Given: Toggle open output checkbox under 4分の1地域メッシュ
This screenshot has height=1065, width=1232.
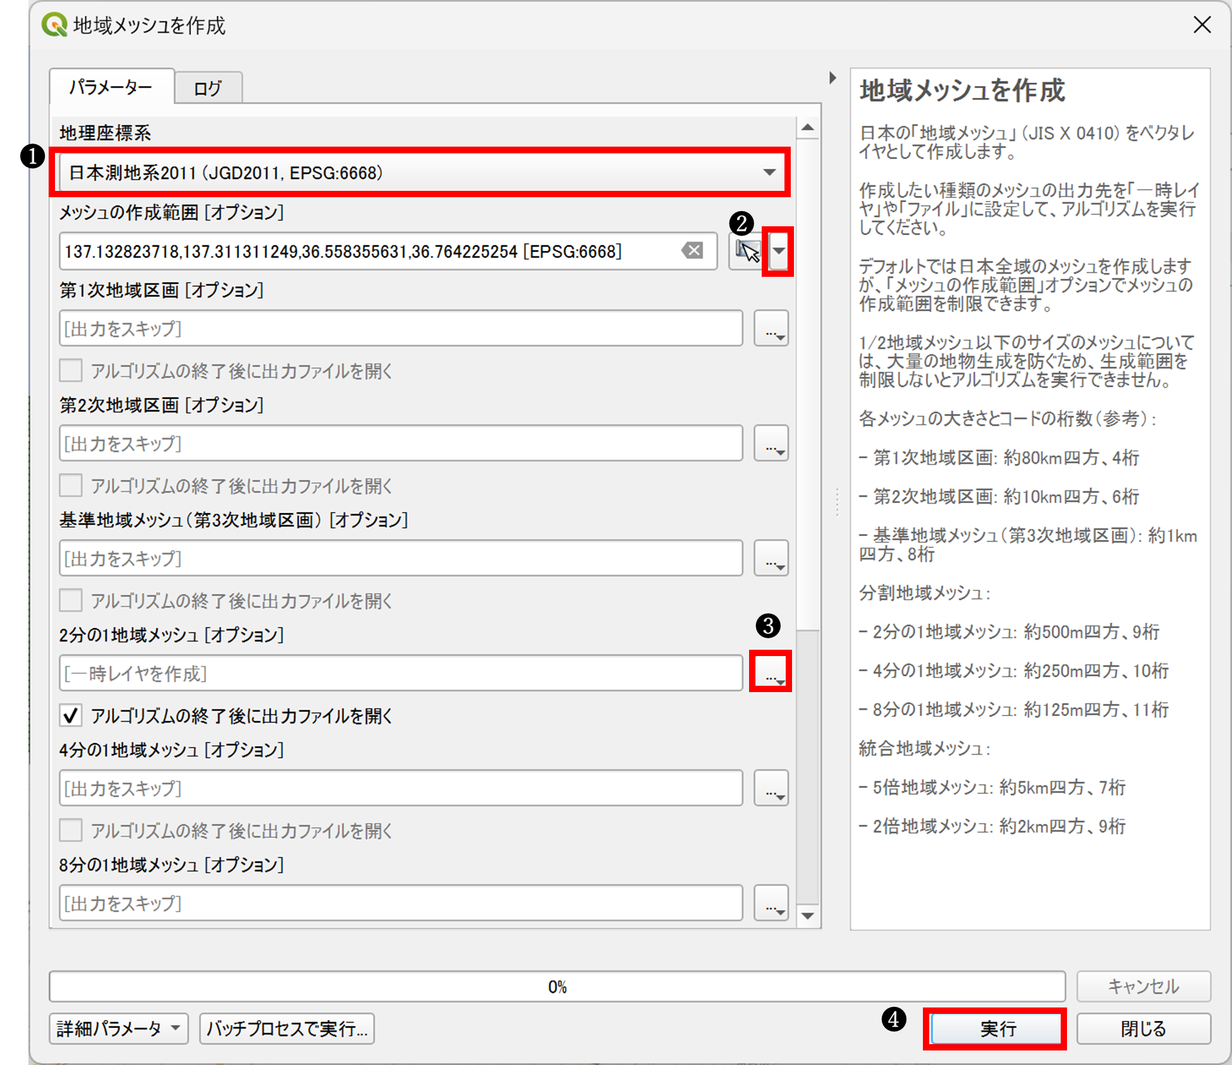Looking at the screenshot, I should [x=71, y=831].
